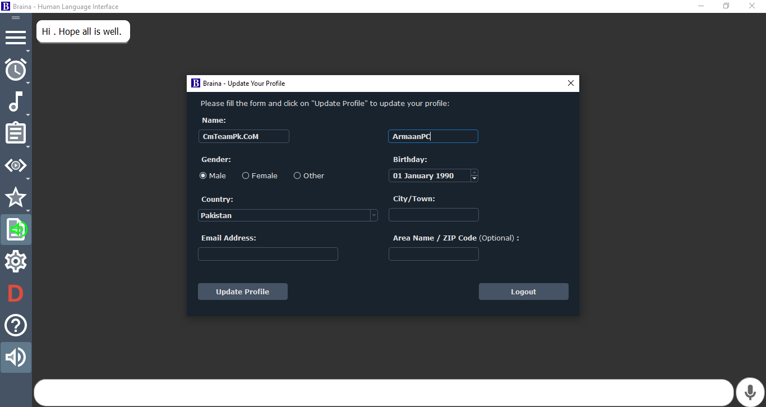Focus the first name field containing CmTeamPk.CoM
The image size is (766, 407).
coord(244,136)
